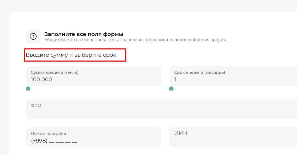
Task: Click the loan term value 1
Action: pyautogui.click(x=175, y=80)
